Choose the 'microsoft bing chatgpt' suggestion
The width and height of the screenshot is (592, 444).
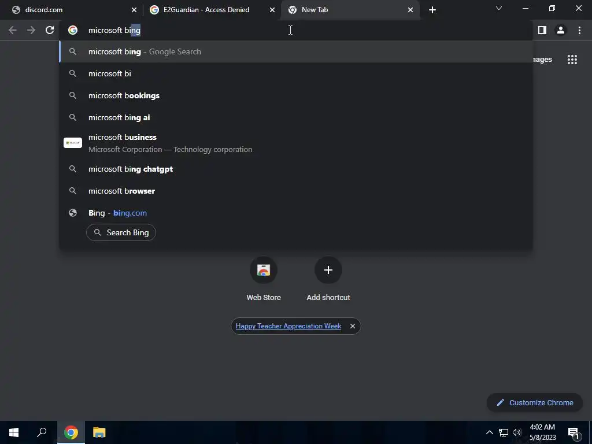[296, 169]
